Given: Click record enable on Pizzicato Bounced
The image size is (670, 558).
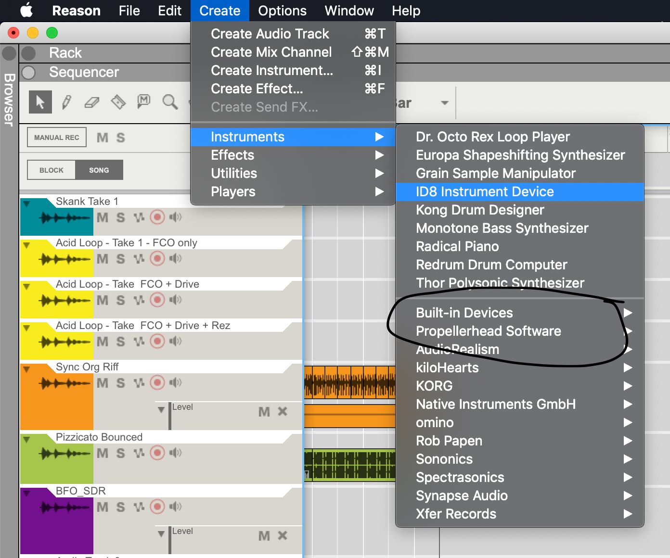Looking at the screenshot, I should click(x=157, y=453).
